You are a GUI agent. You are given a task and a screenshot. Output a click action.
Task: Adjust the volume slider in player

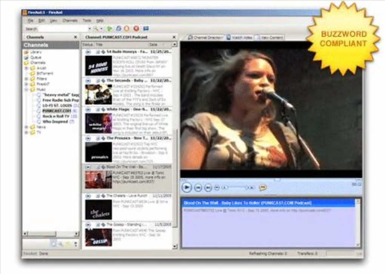coord(236,187)
